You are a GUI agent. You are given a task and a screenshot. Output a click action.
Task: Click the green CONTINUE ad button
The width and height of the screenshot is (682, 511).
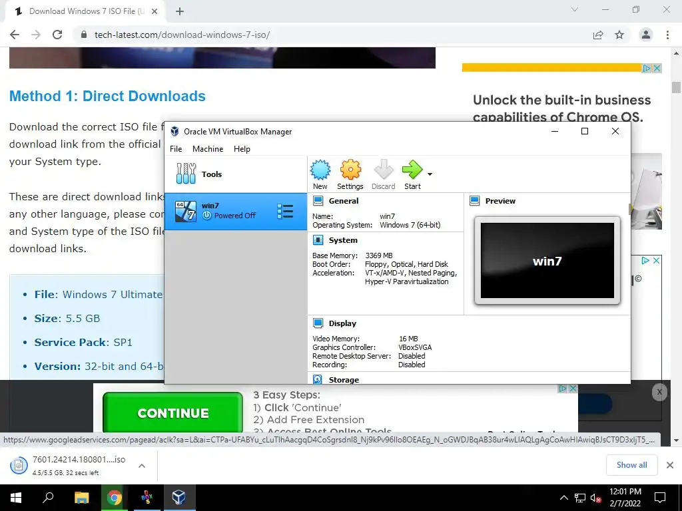coord(172,413)
